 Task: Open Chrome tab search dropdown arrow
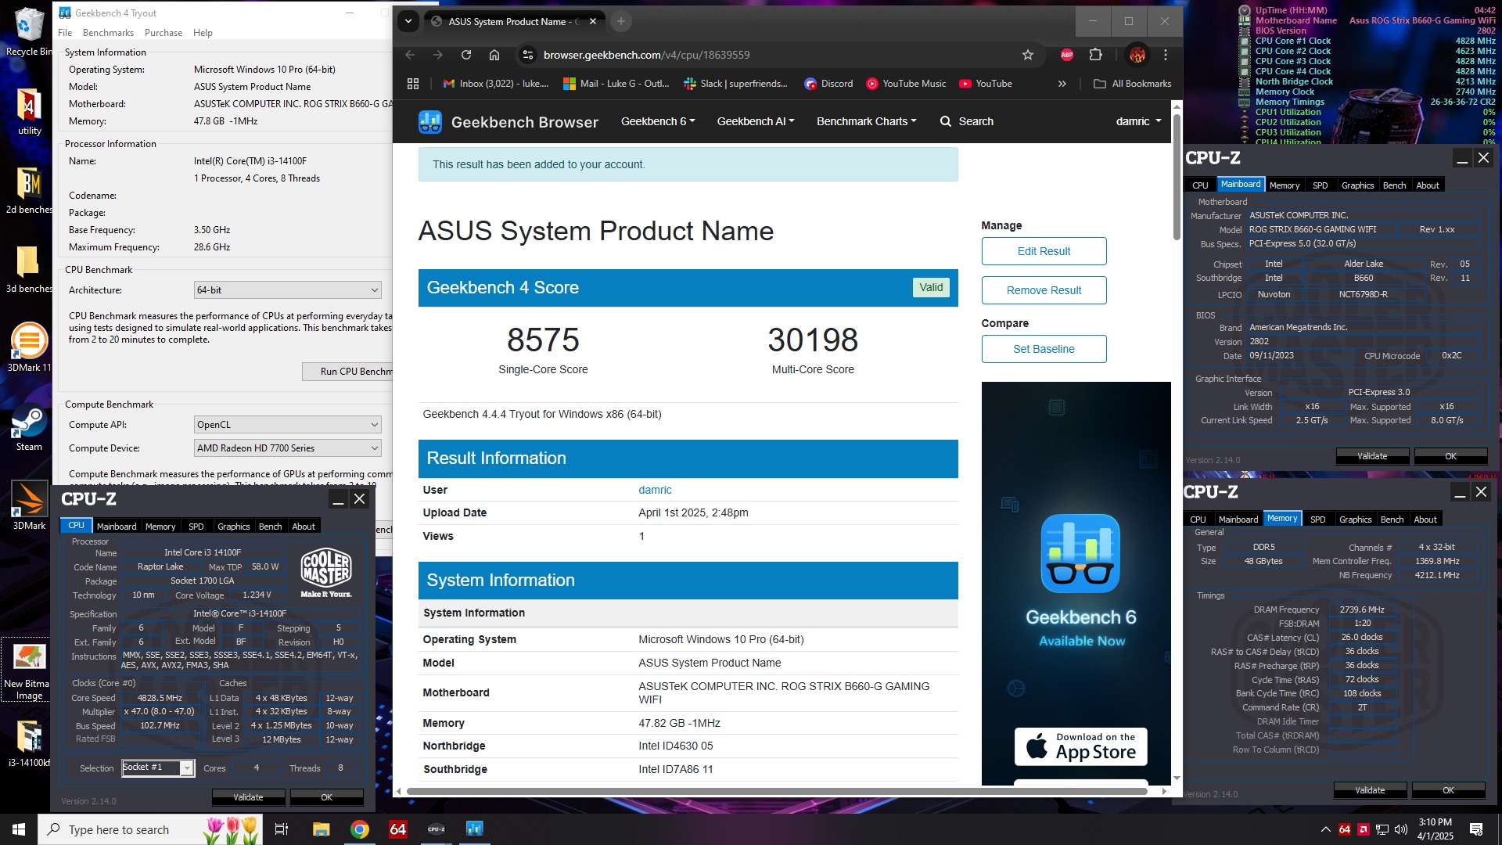pos(408,21)
